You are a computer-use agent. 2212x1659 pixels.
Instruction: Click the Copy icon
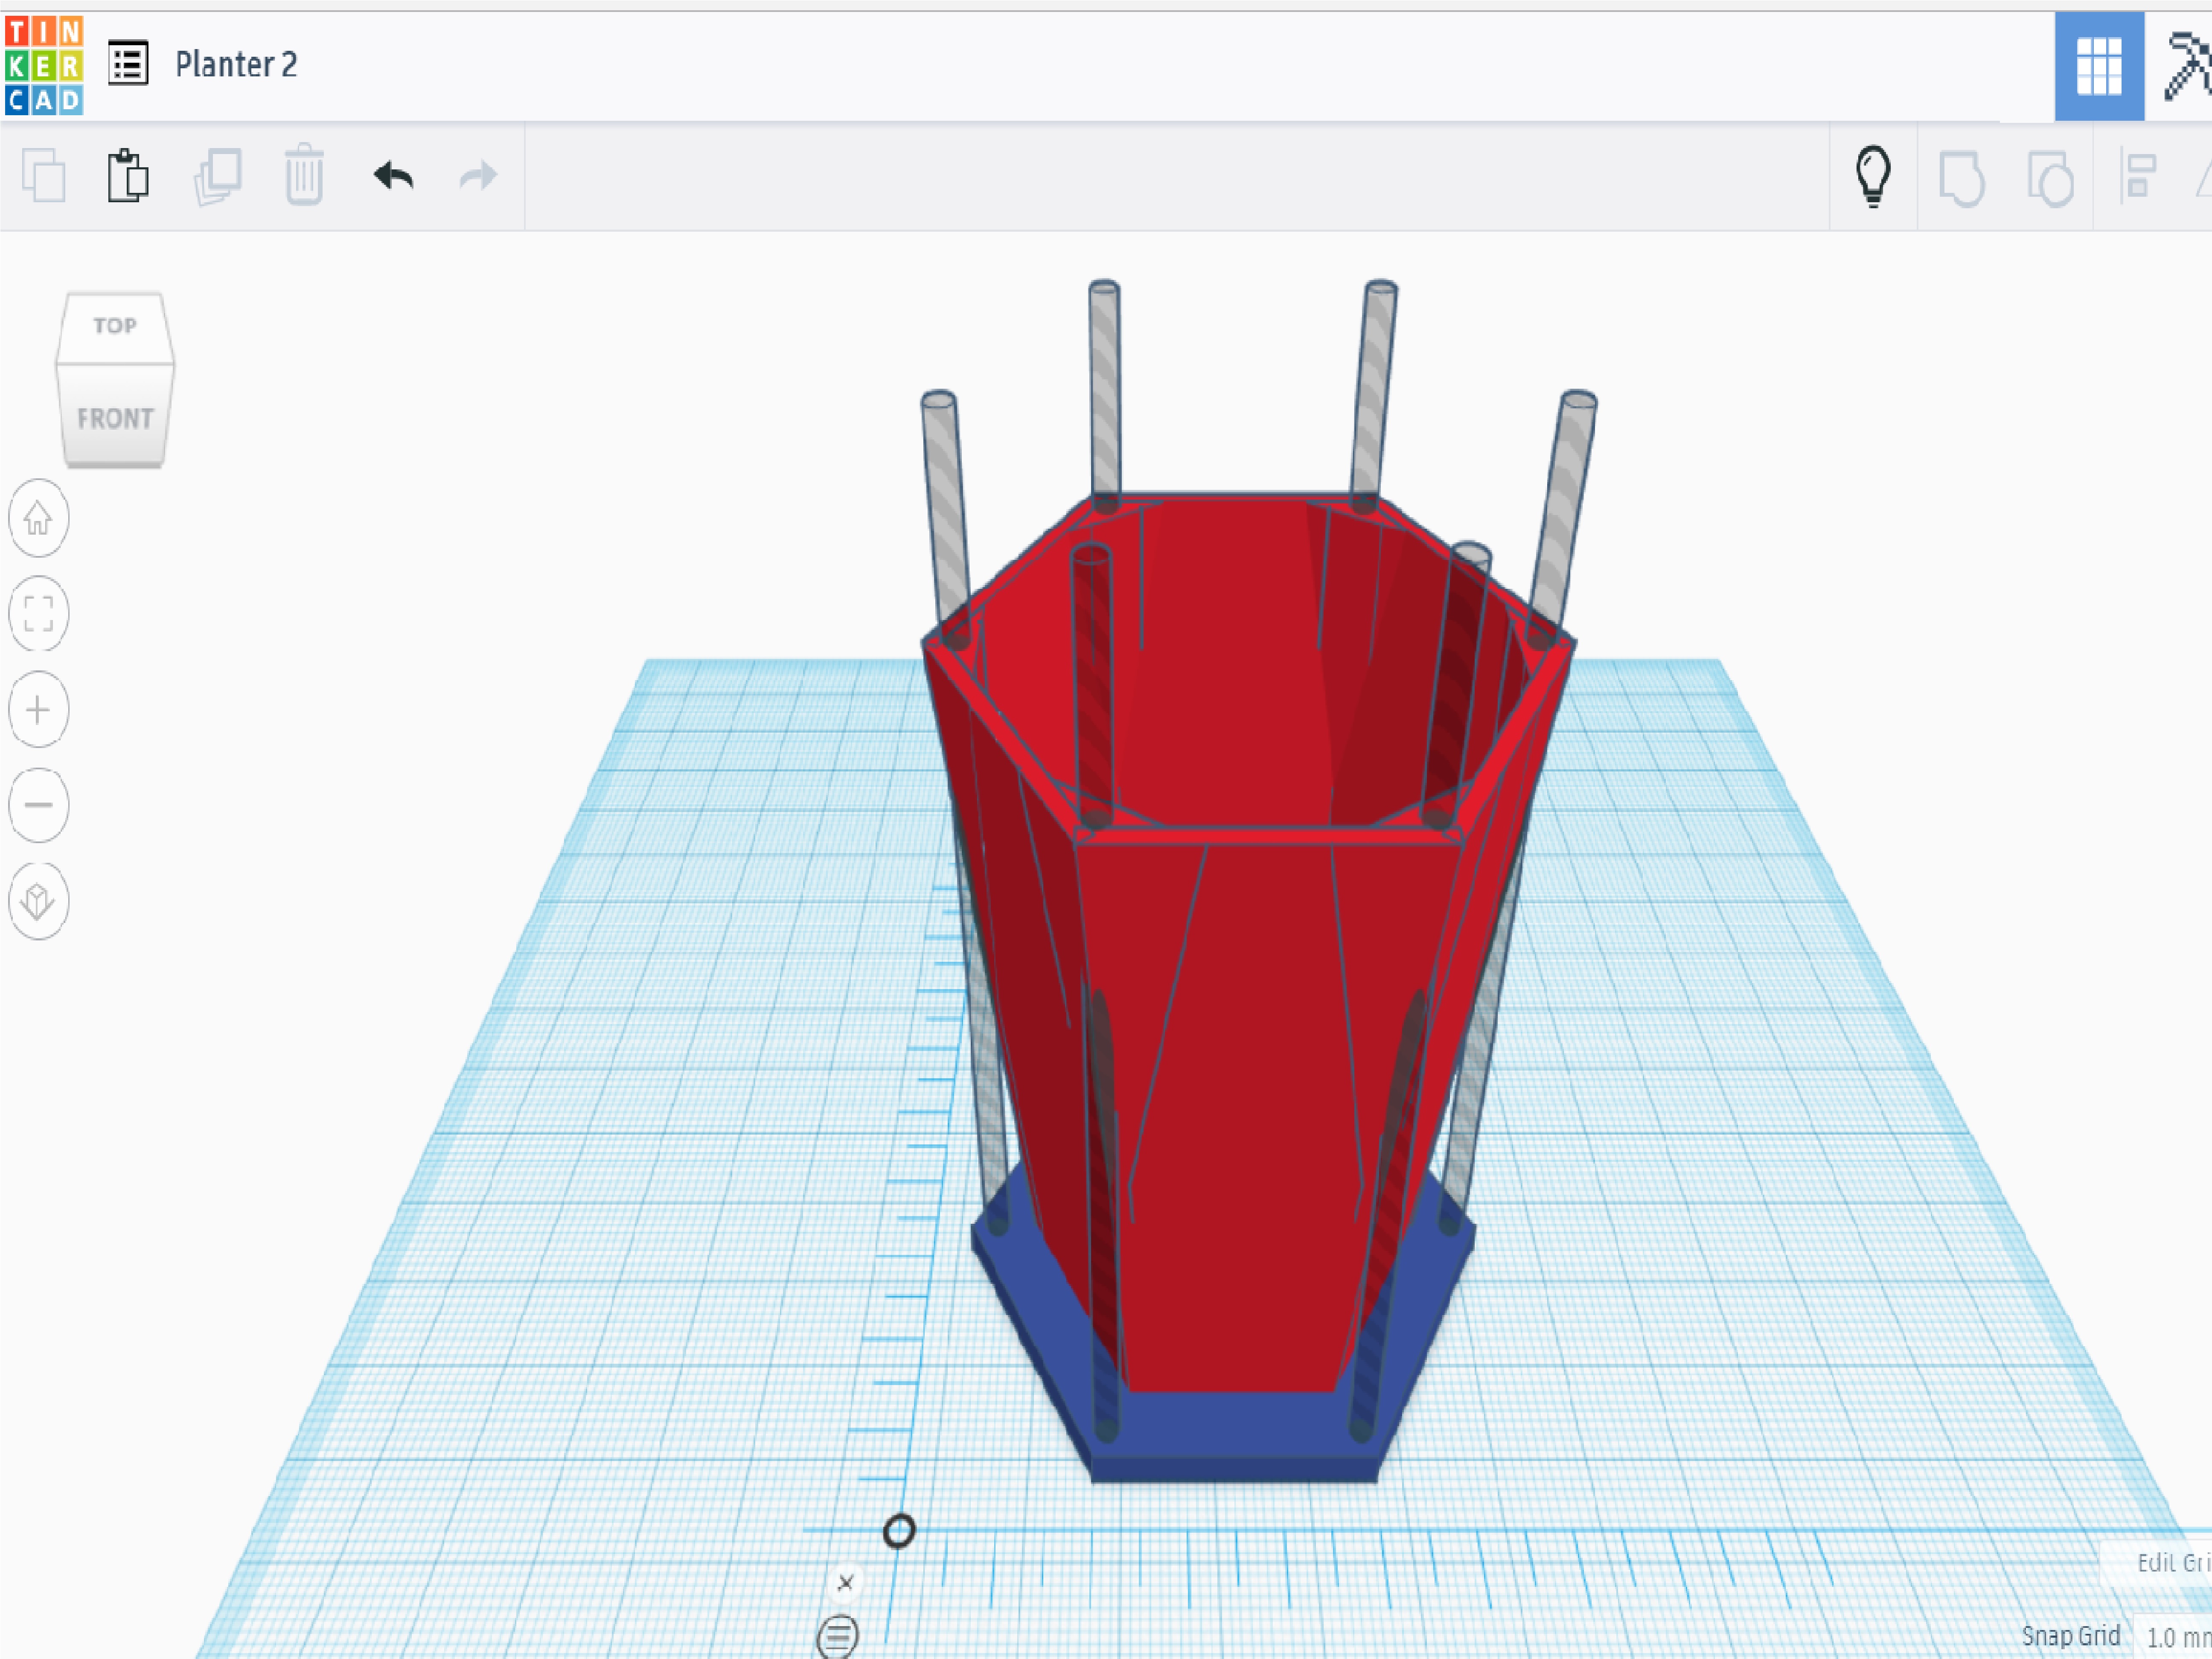coord(43,176)
